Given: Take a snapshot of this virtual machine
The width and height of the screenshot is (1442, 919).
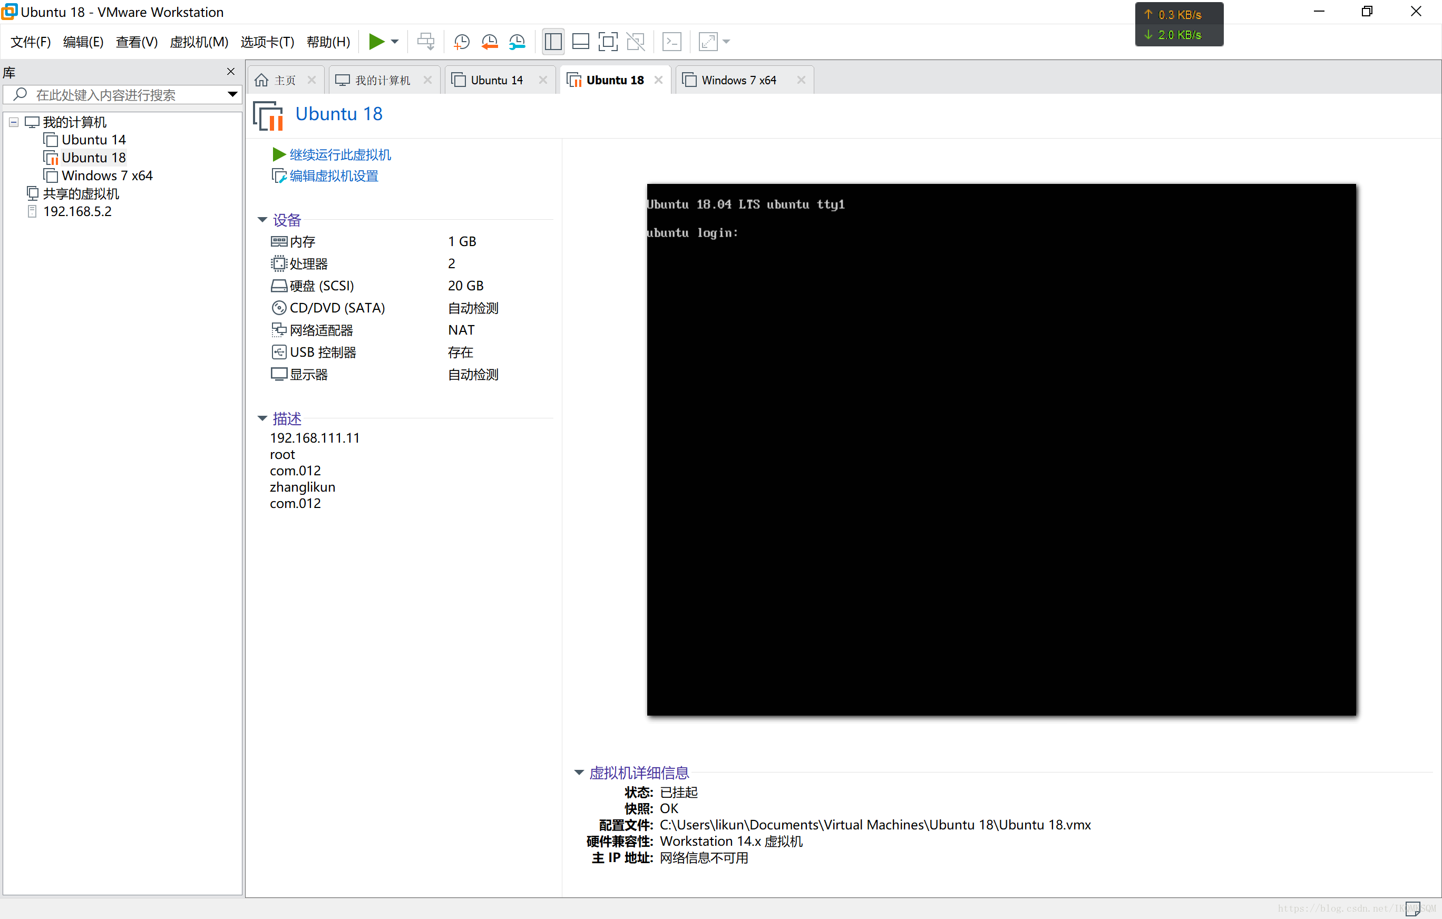Looking at the screenshot, I should click(x=462, y=42).
